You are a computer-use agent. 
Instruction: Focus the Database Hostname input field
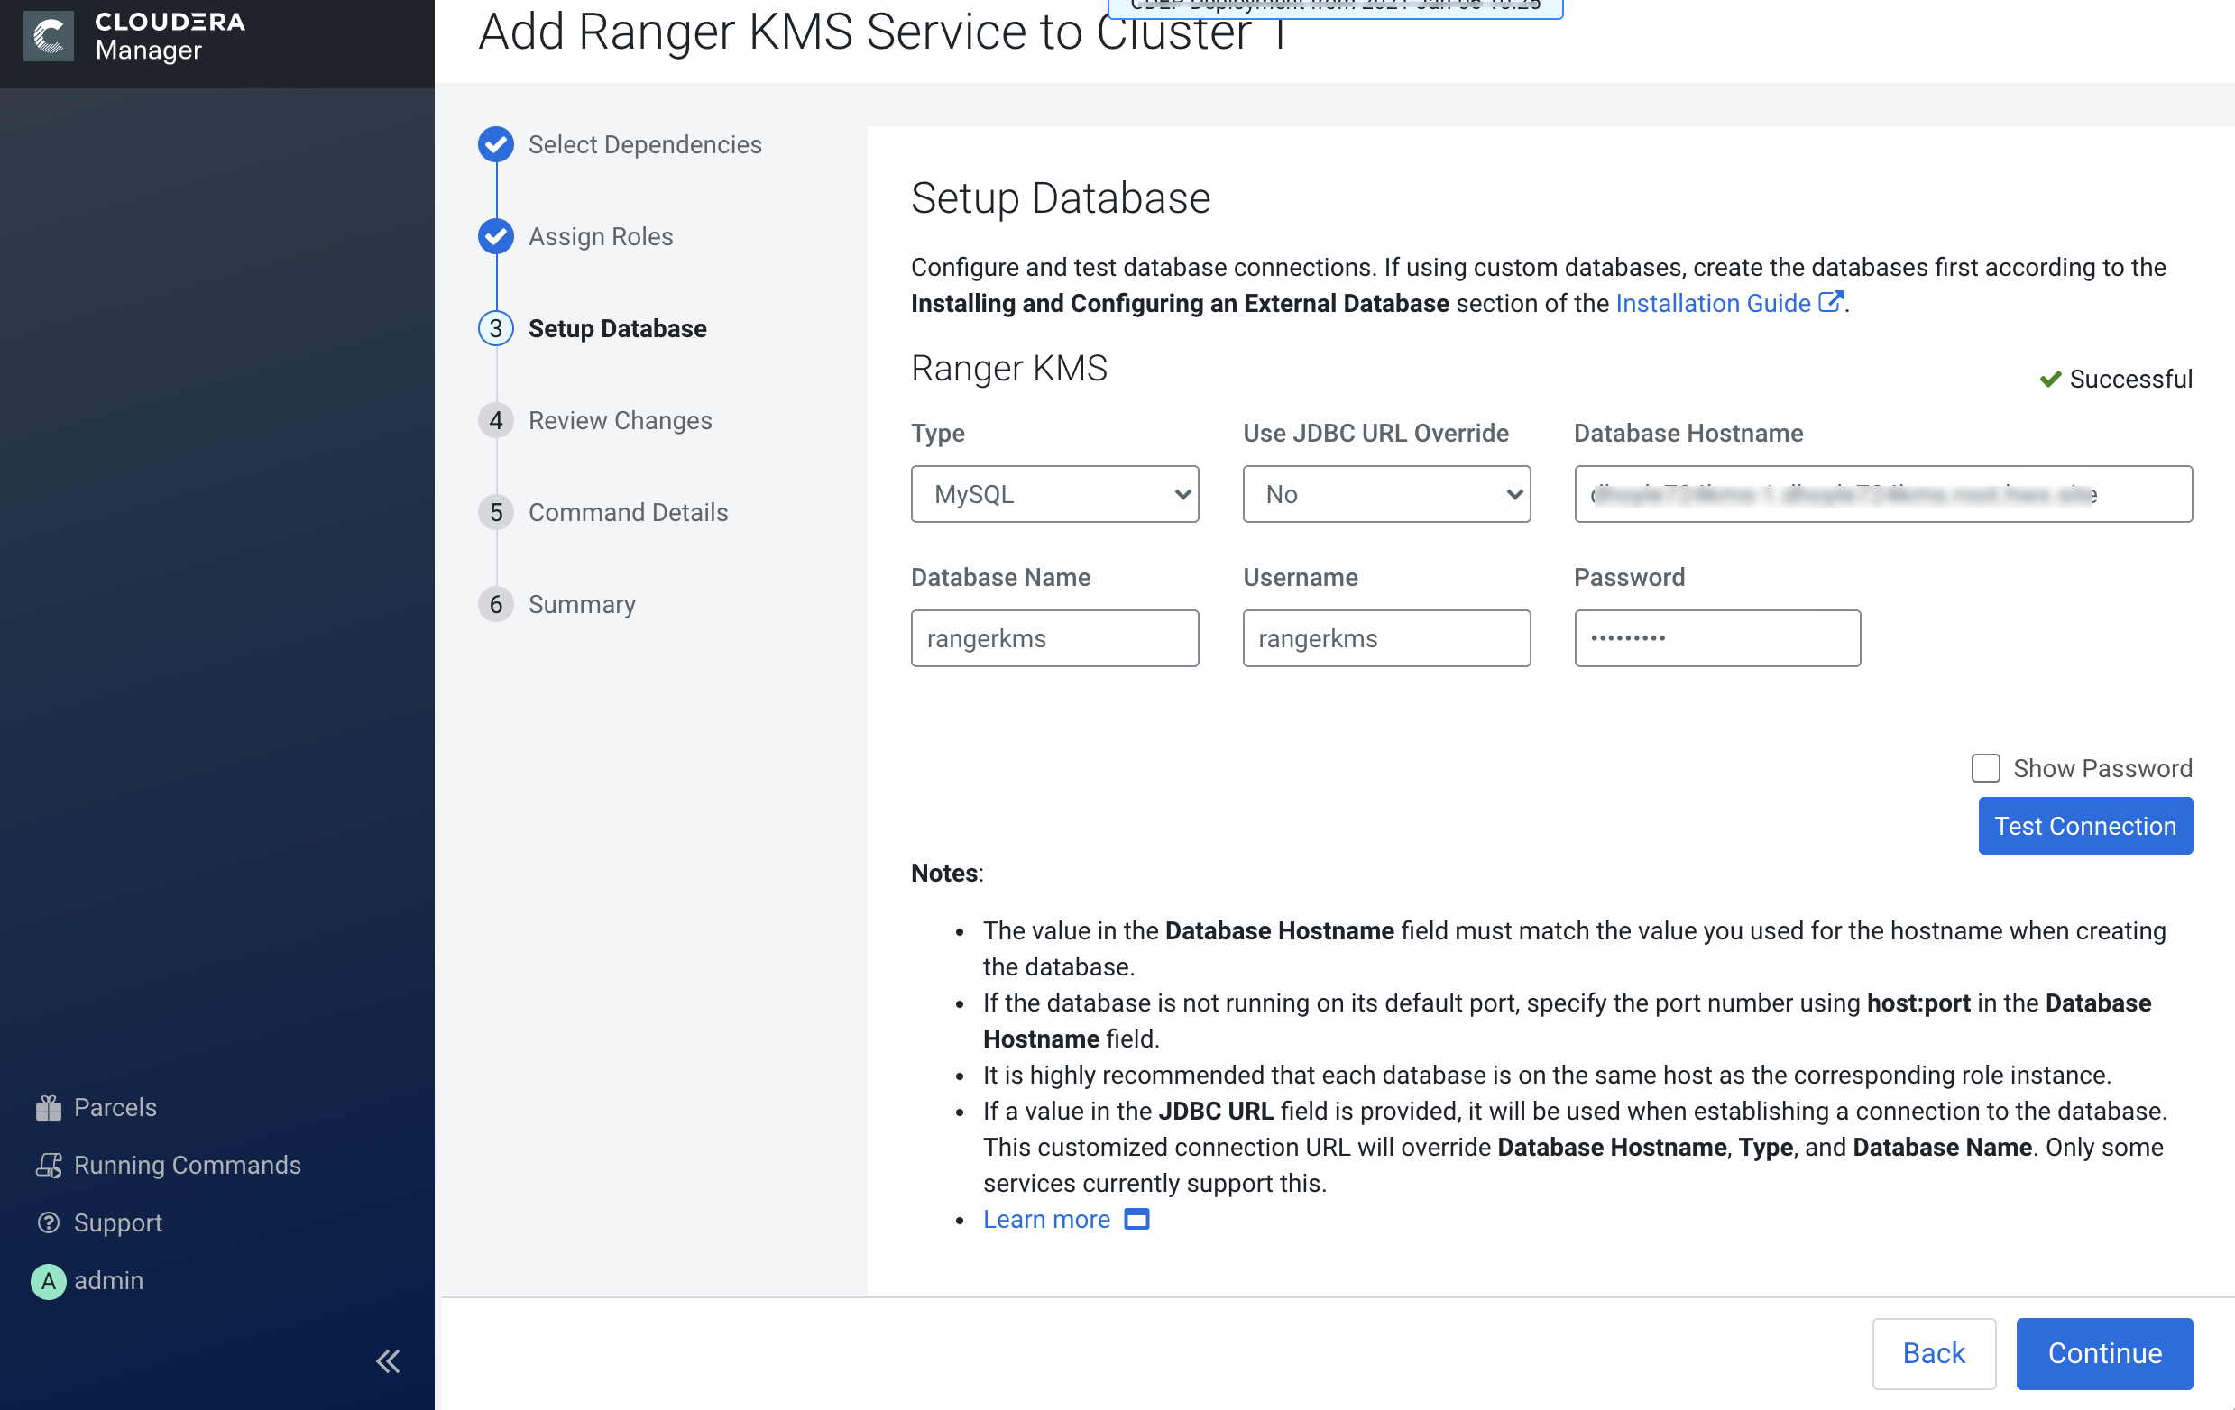coord(1882,494)
